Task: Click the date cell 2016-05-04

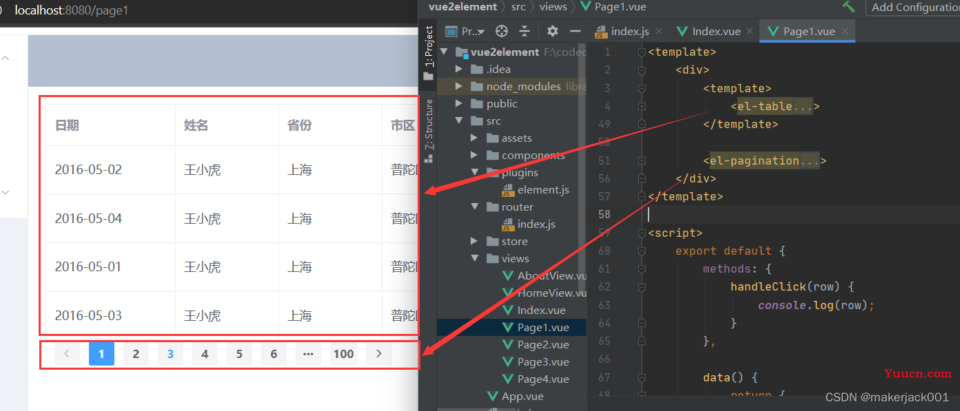Action: point(88,219)
